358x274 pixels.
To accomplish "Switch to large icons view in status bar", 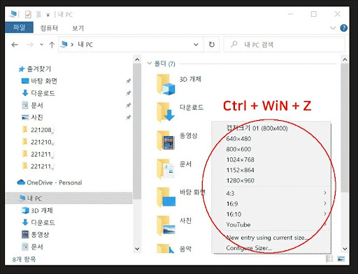I will tap(341, 259).
